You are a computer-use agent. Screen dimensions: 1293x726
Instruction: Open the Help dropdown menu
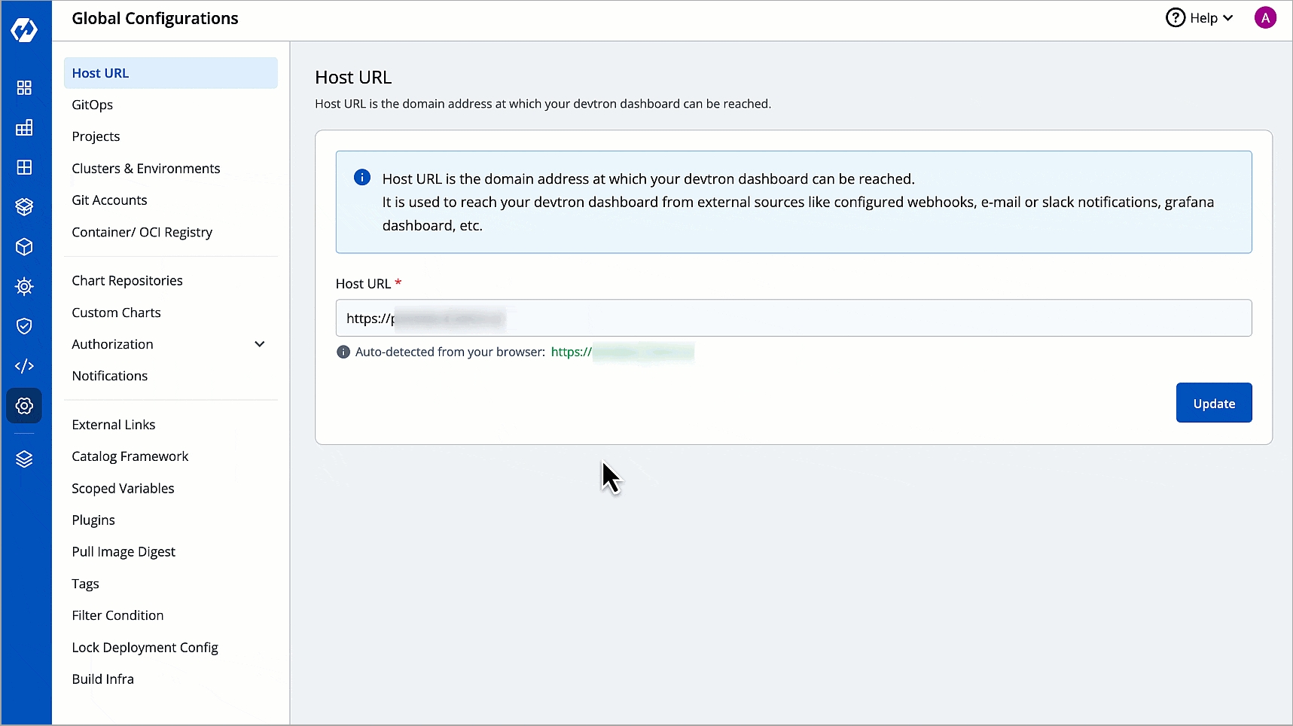click(x=1199, y=18)
